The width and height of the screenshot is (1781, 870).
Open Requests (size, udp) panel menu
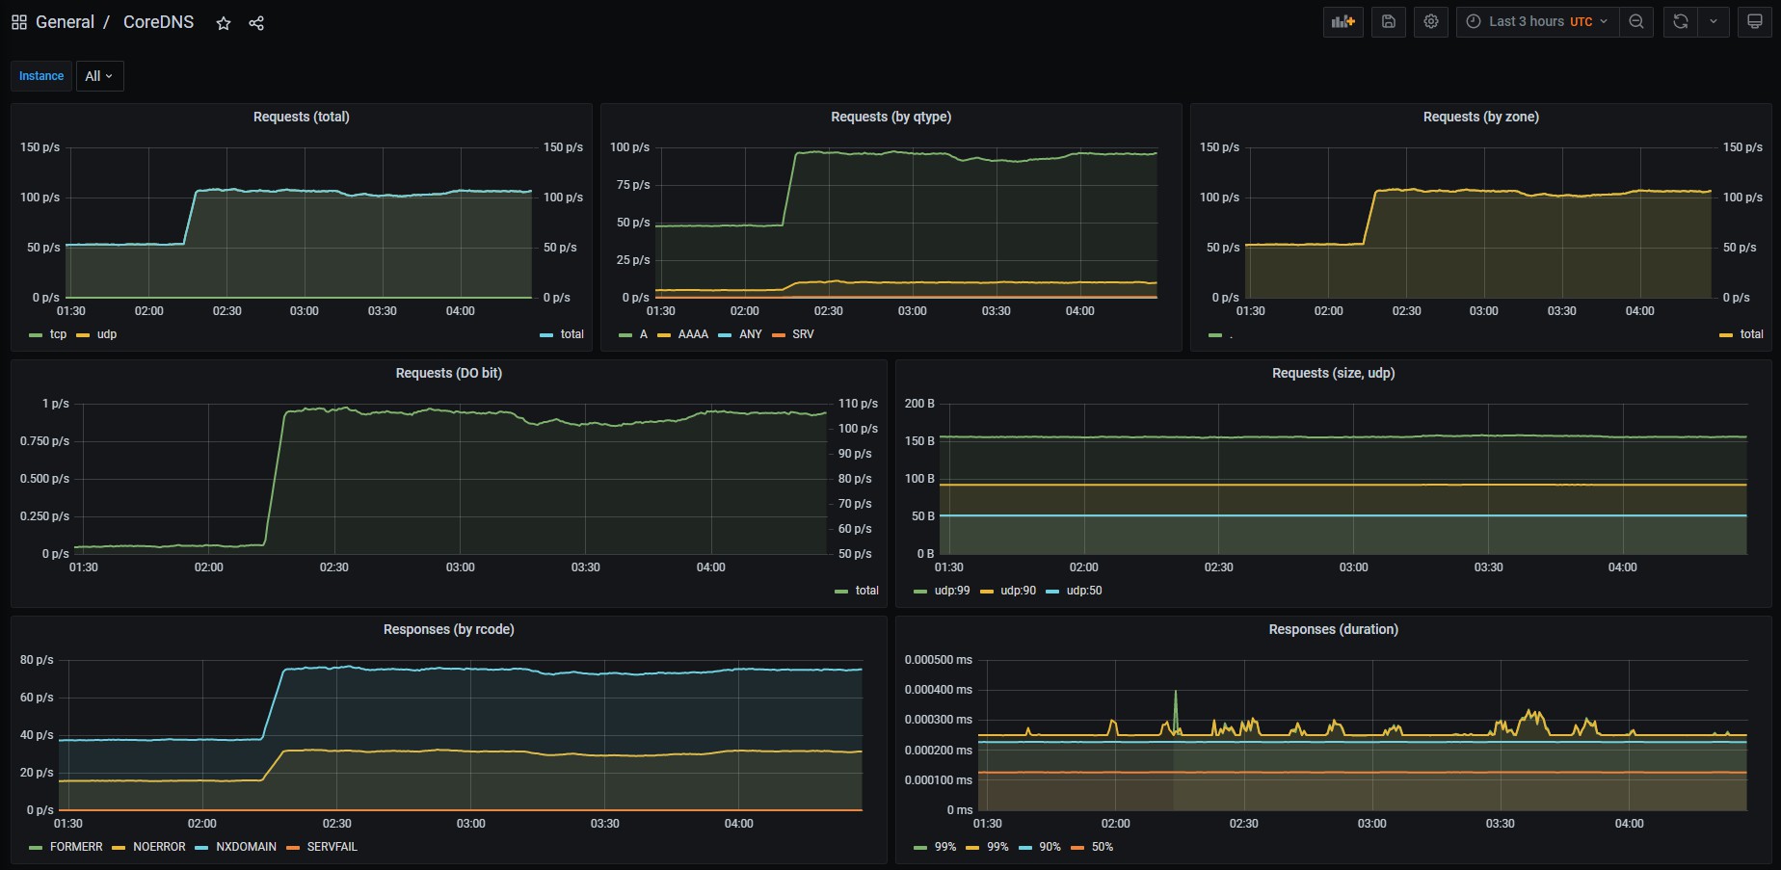click(1333, 373)
